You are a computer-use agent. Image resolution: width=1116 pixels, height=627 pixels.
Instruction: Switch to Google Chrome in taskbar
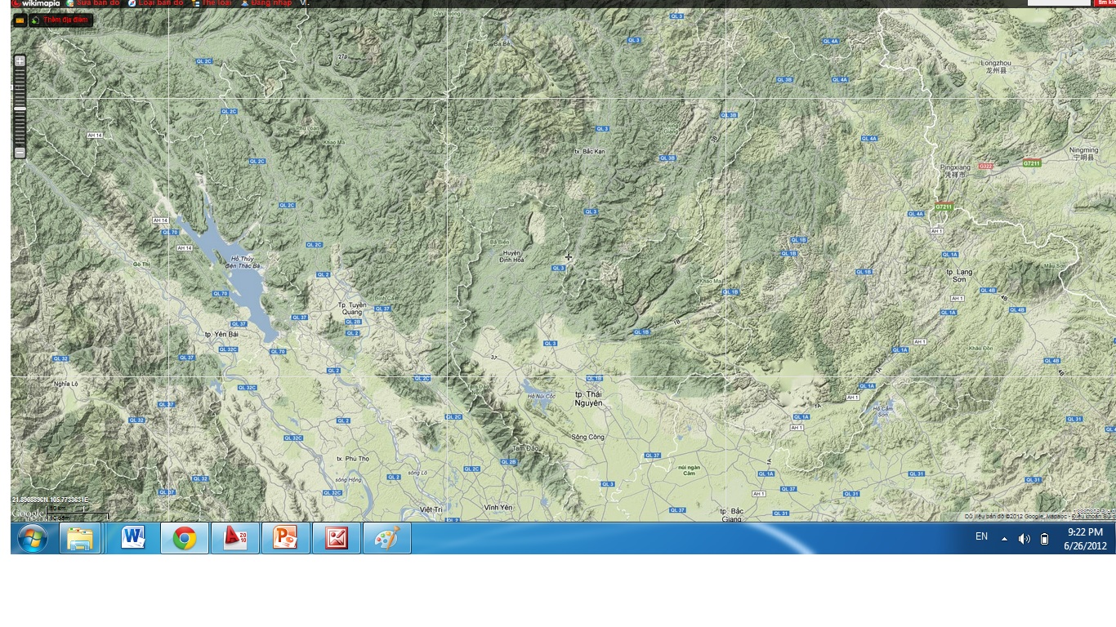(185, 539)
